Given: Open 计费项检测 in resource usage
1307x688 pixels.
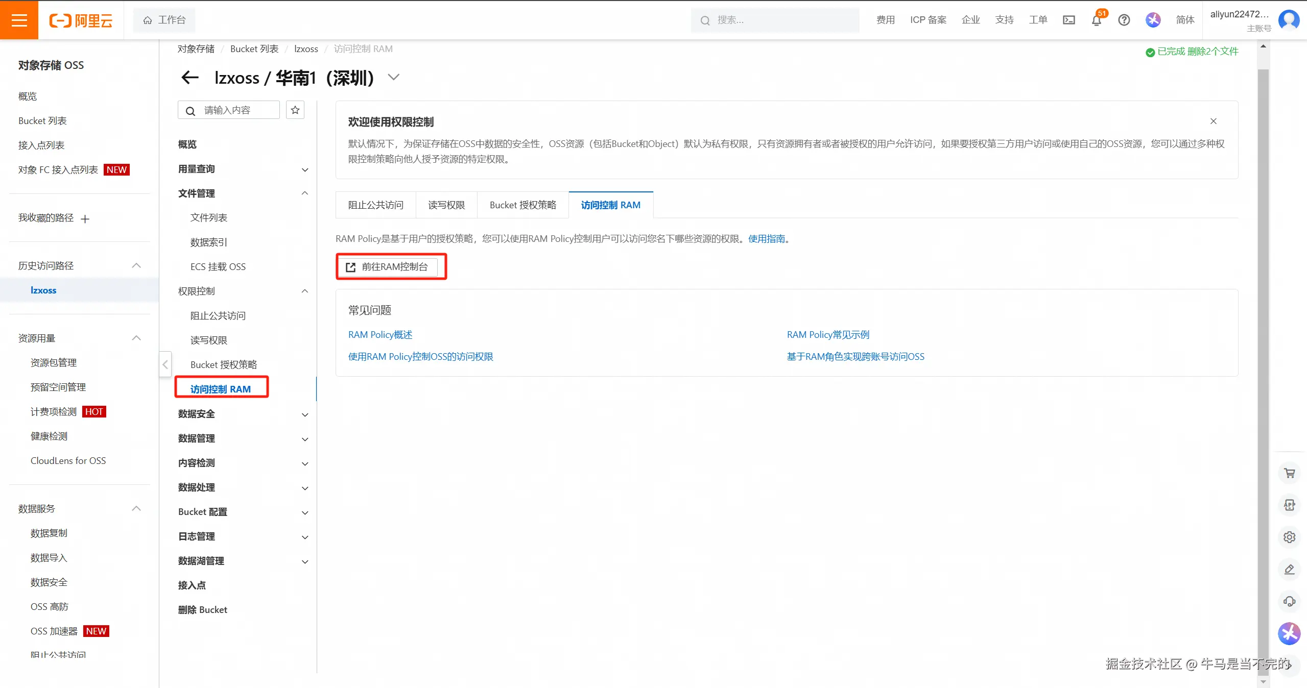Looking at the screenshot, I should coord(54,412).
